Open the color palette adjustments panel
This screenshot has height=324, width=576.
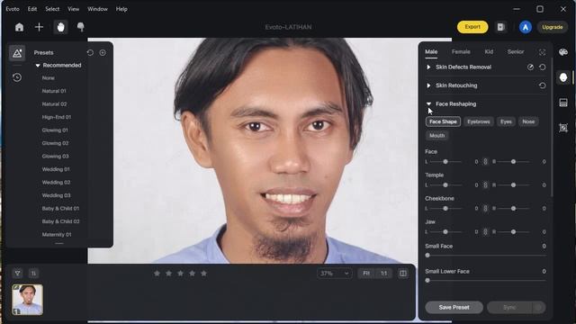563,52
